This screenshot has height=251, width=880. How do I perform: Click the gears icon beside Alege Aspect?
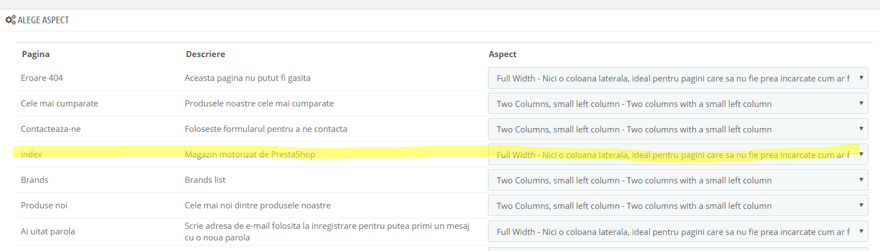(x=10, y=20)
